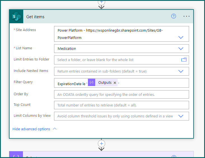The width and height of the screenshot is (205, 158).
Task: Click the Filter Query label
Action: click(x=23, y=82)
